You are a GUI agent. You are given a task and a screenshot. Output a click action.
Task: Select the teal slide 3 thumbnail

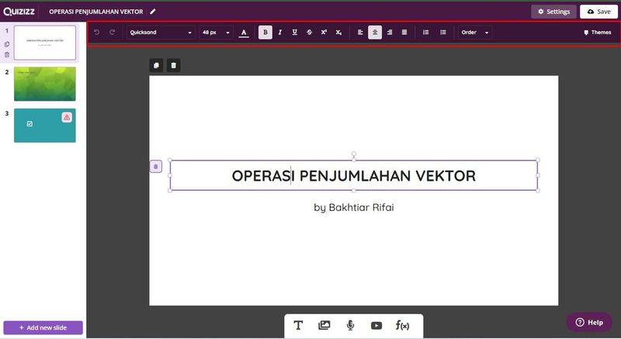[45, 126]
